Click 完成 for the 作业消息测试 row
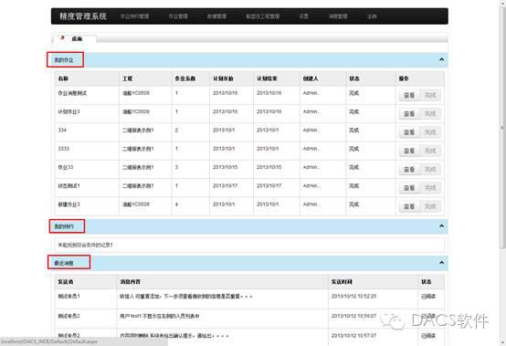This screenshot has height=346, width=506. point(430,95)
